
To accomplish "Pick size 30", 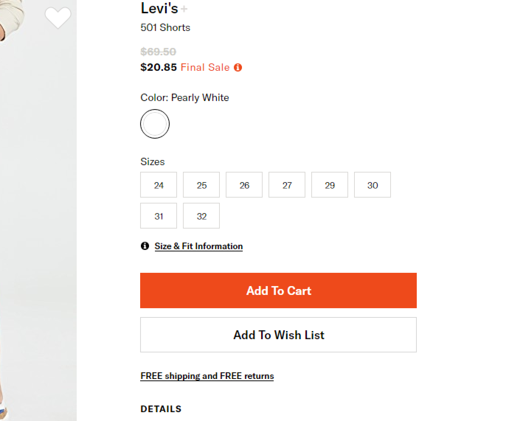I will click(373, 185).
